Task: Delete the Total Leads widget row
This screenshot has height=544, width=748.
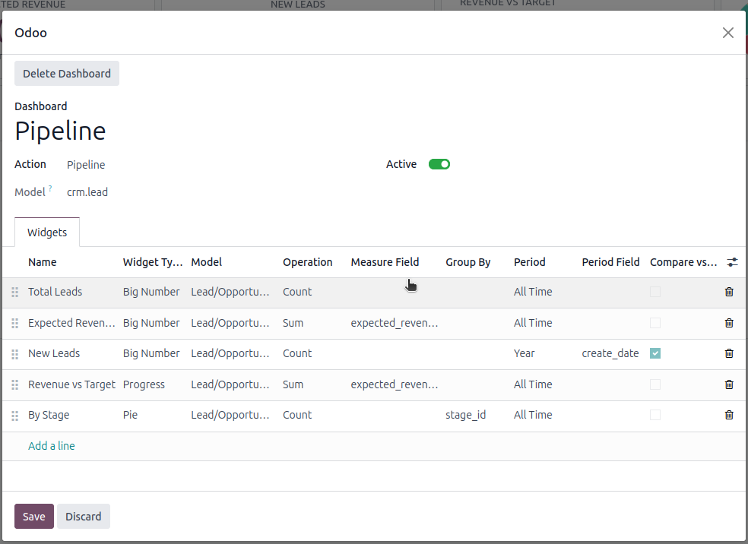Action: [x=729, y=292]
